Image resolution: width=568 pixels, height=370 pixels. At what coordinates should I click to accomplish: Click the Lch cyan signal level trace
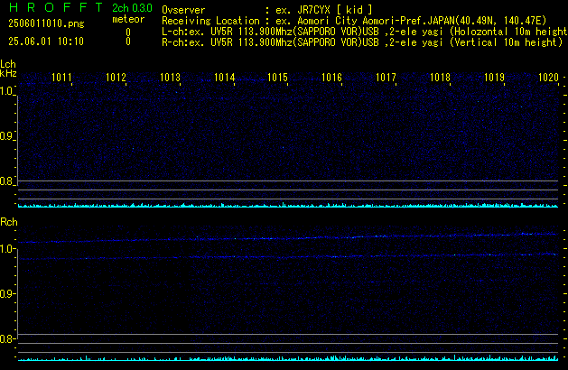pyautogui.click(x=288, y=205)
